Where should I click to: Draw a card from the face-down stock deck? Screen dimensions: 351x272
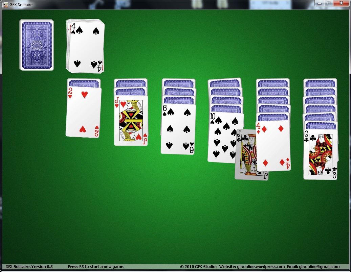pyautogui.click(x=37, y=45)
